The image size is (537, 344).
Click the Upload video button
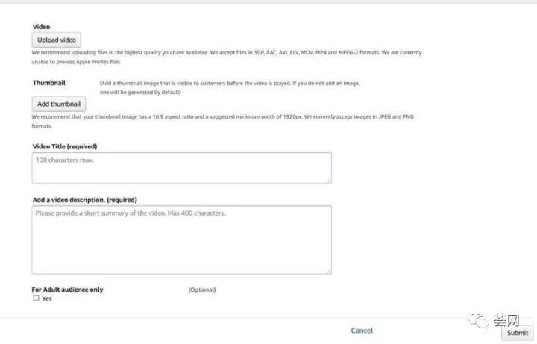pyautogui.click(x=57, y=40)
